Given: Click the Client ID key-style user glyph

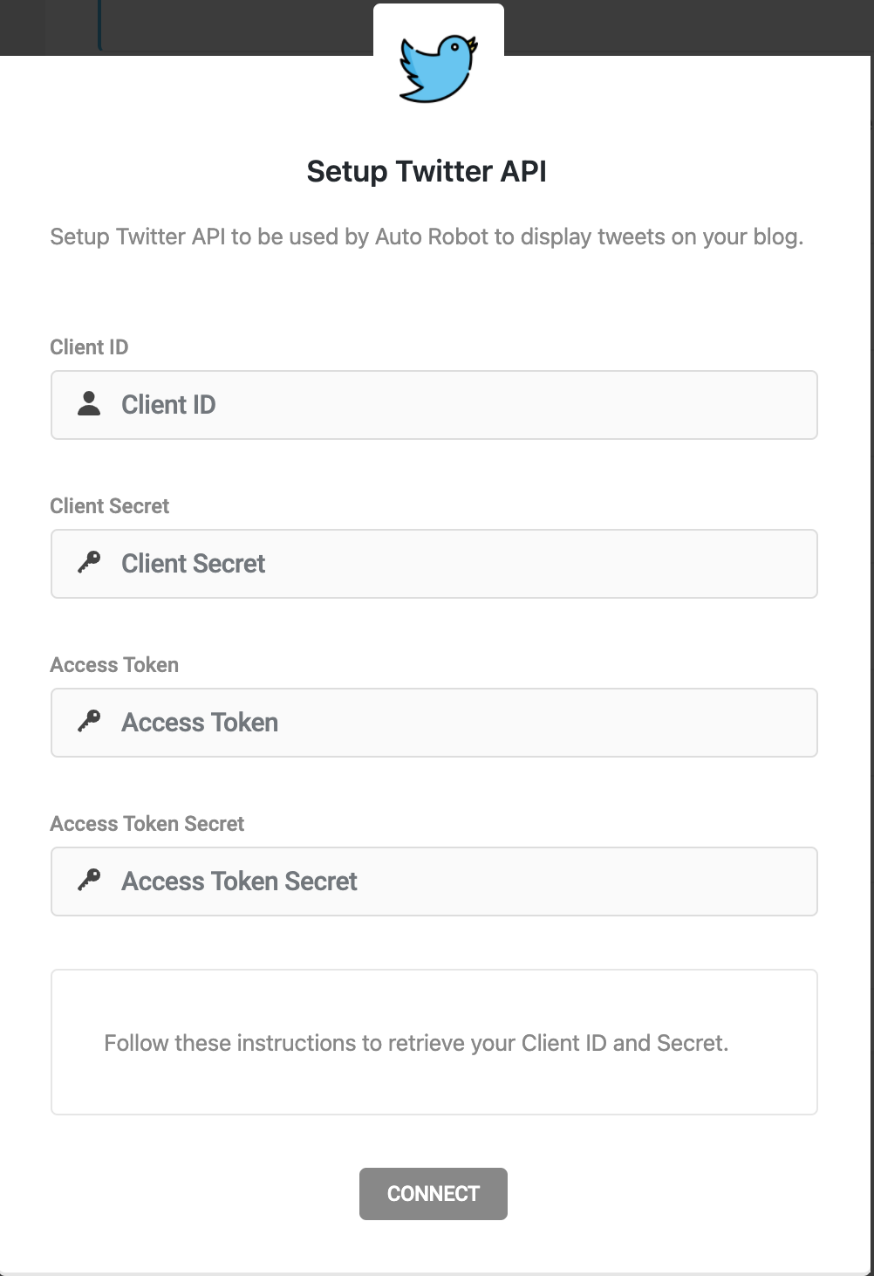Looking at the screenshot, I should point(89,404).
